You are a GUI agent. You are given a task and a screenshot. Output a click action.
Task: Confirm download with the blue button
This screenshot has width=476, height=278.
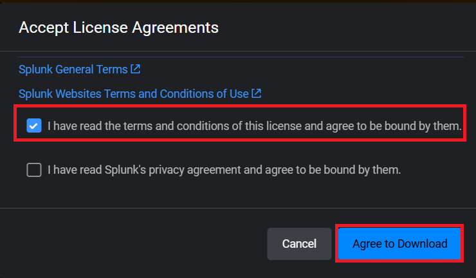(399, 244)
